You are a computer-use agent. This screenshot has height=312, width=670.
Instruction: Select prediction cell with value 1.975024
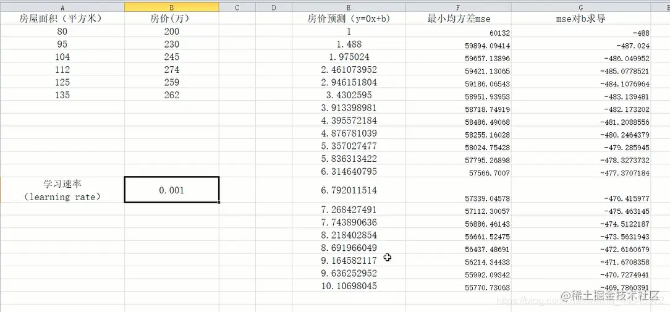point(349,57)
